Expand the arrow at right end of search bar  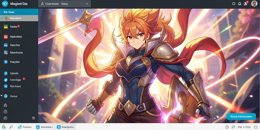click(87, 4)
